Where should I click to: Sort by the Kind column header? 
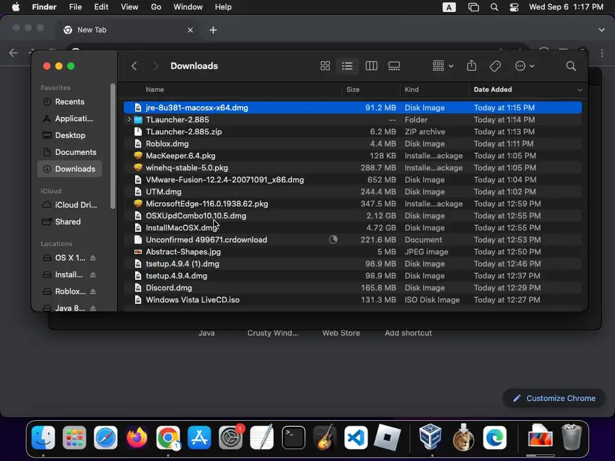pos(411,90)
